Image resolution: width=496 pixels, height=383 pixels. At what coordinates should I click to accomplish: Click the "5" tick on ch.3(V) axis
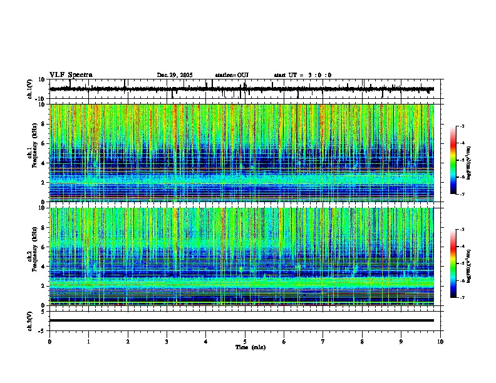(44, 312)
